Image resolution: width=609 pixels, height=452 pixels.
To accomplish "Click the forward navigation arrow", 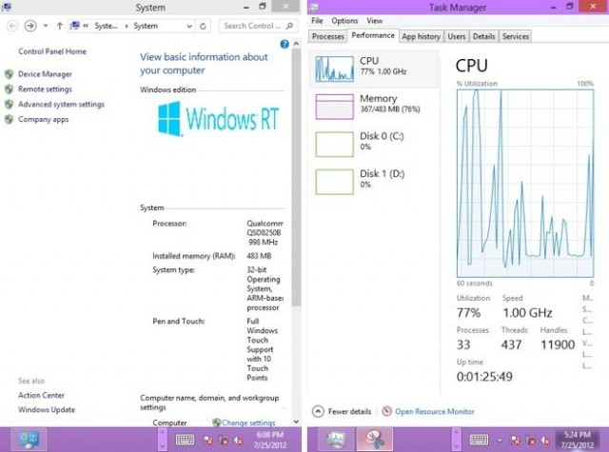I will pos(30,26).
